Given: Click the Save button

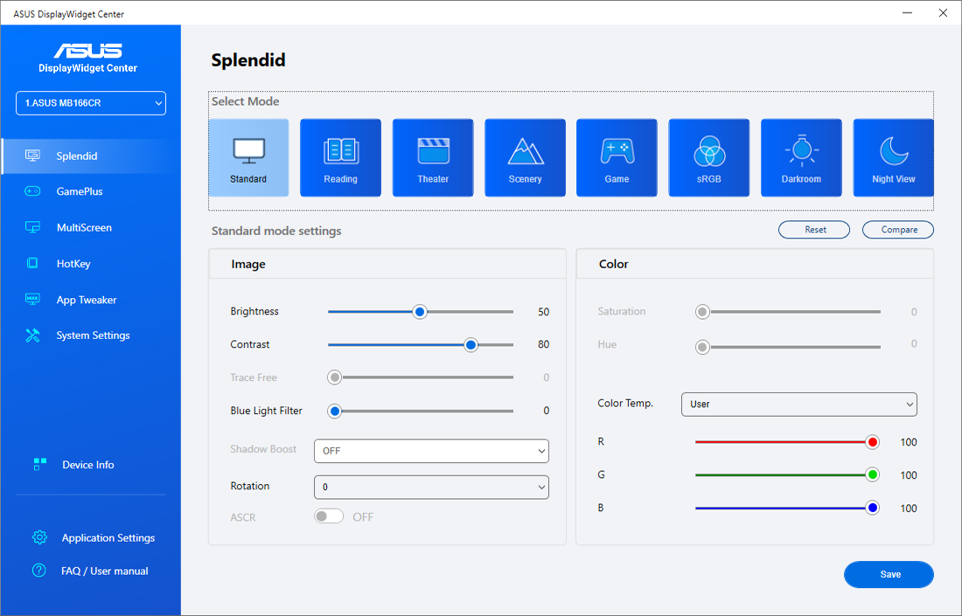Looking at the screenshot, I should click(889, 574).
